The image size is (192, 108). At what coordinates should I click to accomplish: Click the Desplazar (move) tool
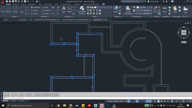(35, 7)
